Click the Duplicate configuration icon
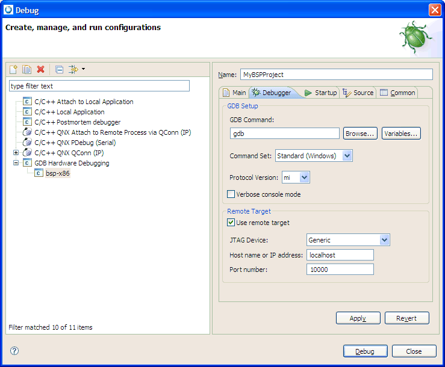The width and height of the screenshot is (445, 367). tap(27, 69)
